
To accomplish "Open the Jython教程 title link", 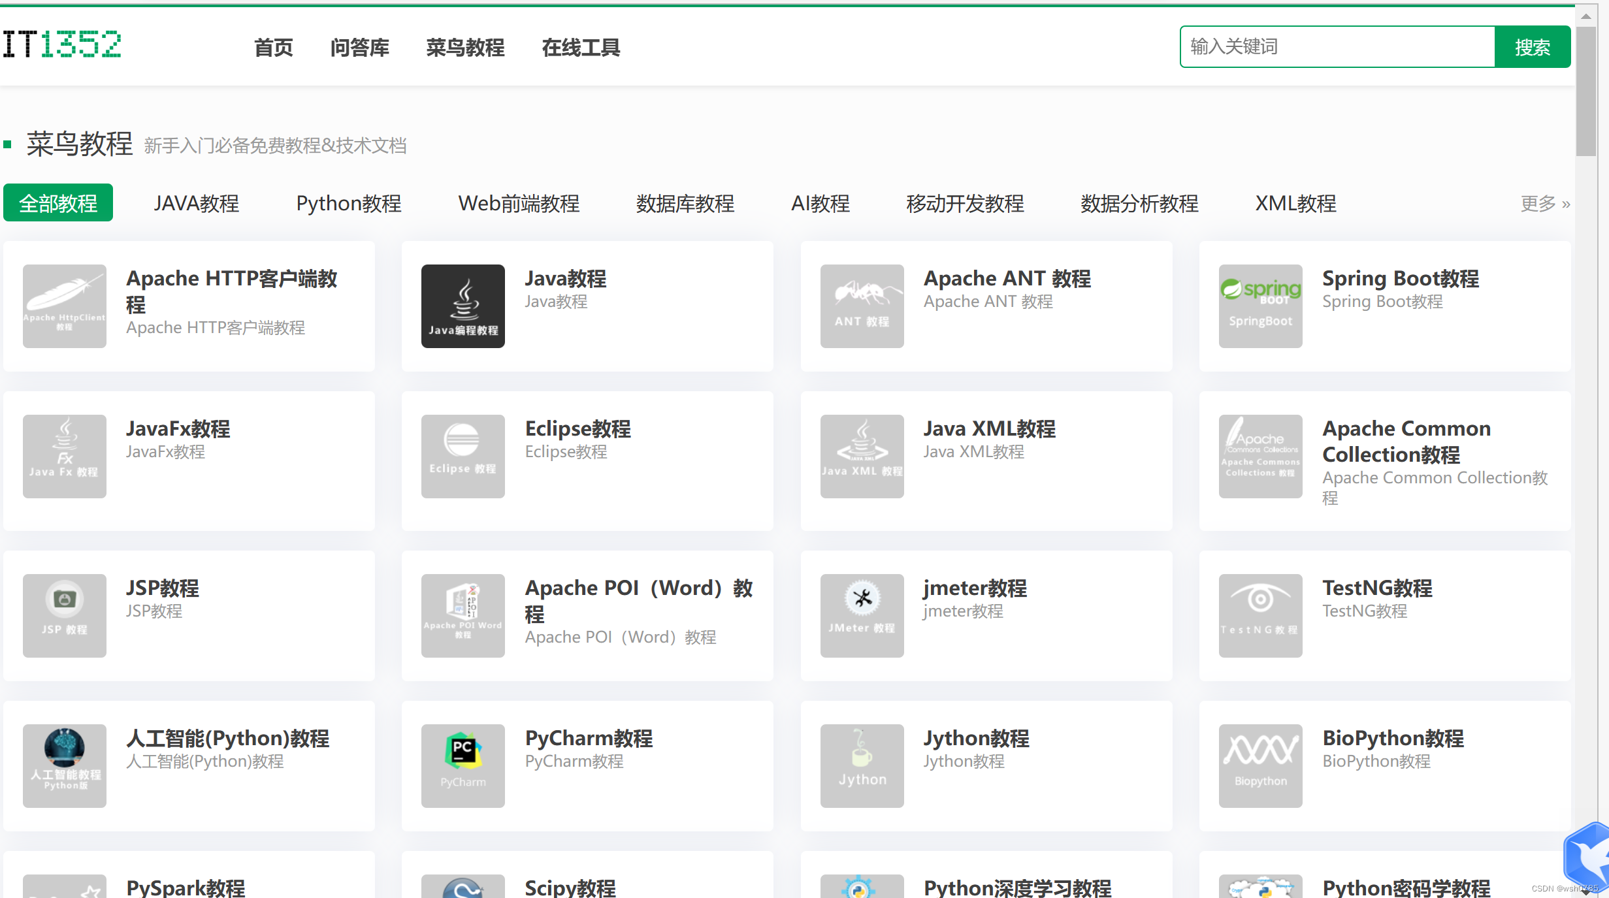I will 976,738.
